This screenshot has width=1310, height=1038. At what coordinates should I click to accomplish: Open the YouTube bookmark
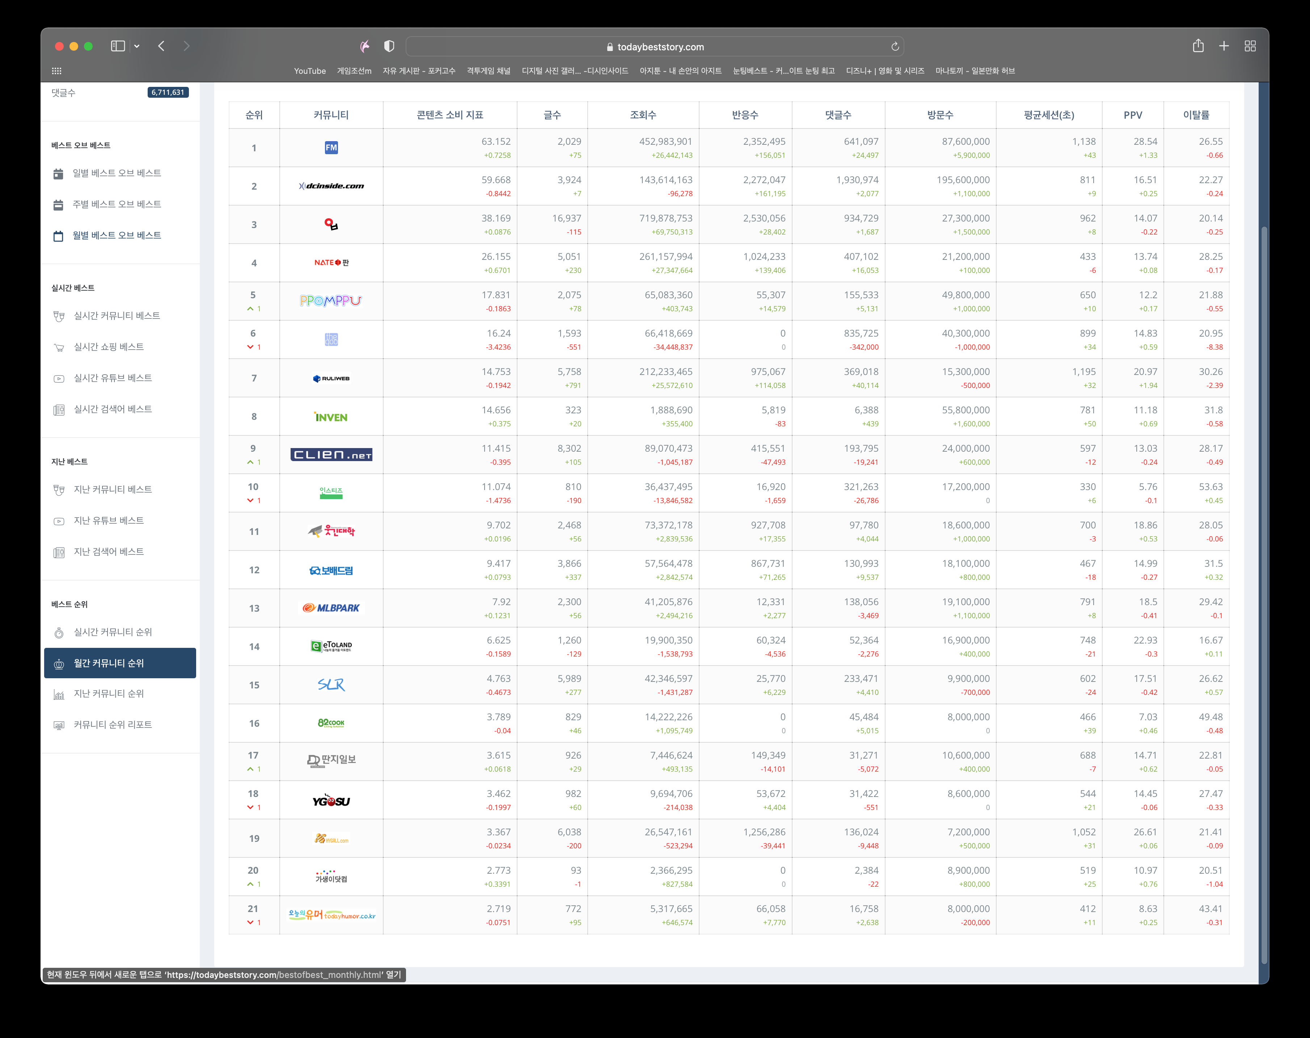(x=309, y=71)
